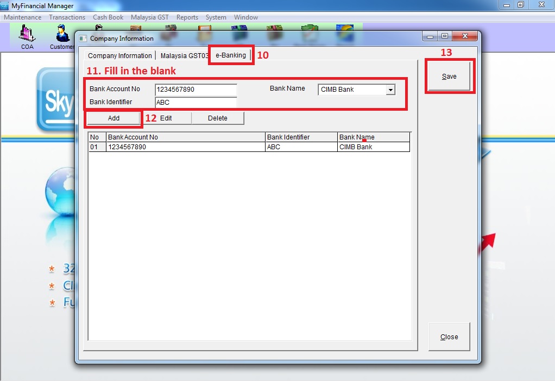This screenshot has height=381, width=555.
Task: Click the Company Information dialog title icon
Action: [x=83, y=39]
